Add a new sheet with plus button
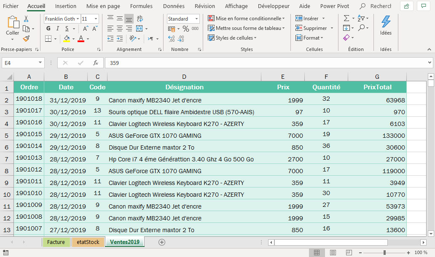 pos(162,242)
